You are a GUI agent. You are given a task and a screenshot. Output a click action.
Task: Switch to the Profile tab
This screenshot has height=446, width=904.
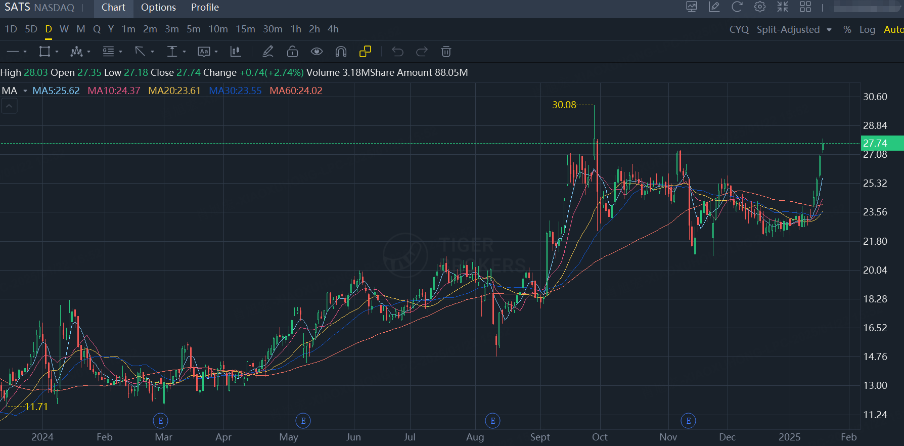[x=205, y=8]
